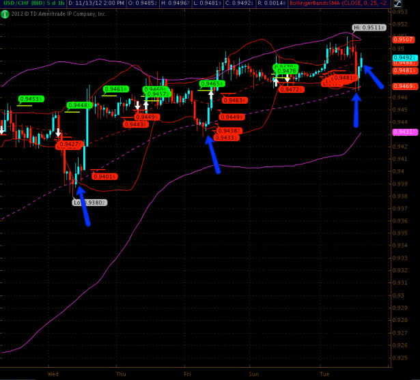Click the Lo 0.9380 price bubble
420x380 pixels.
(90, 202)
